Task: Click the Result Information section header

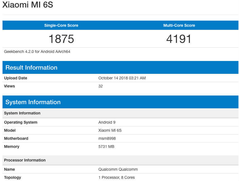Action: point(31,68)
